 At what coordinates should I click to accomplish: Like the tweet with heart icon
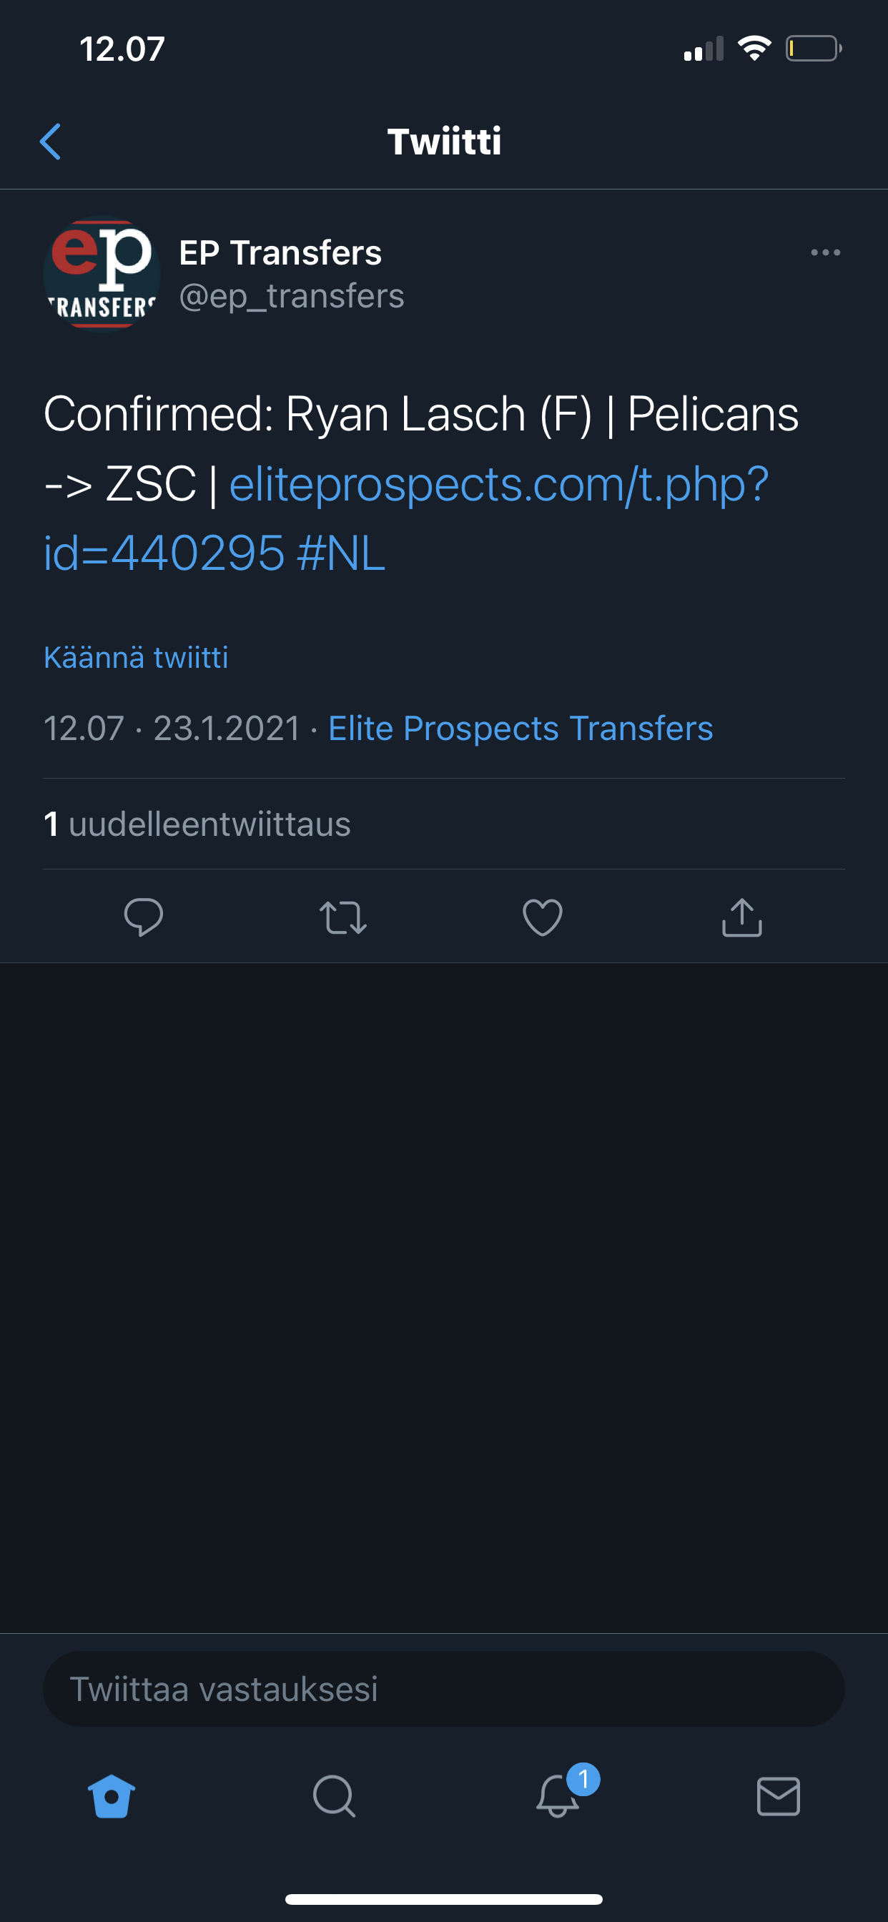click(x=543, y=917)
